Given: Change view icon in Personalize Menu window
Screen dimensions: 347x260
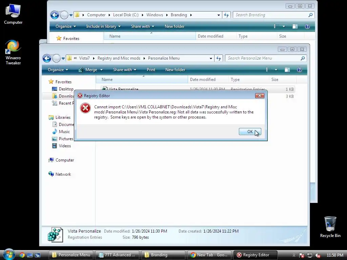Looking at the screenshot, I should coord(268,70).
